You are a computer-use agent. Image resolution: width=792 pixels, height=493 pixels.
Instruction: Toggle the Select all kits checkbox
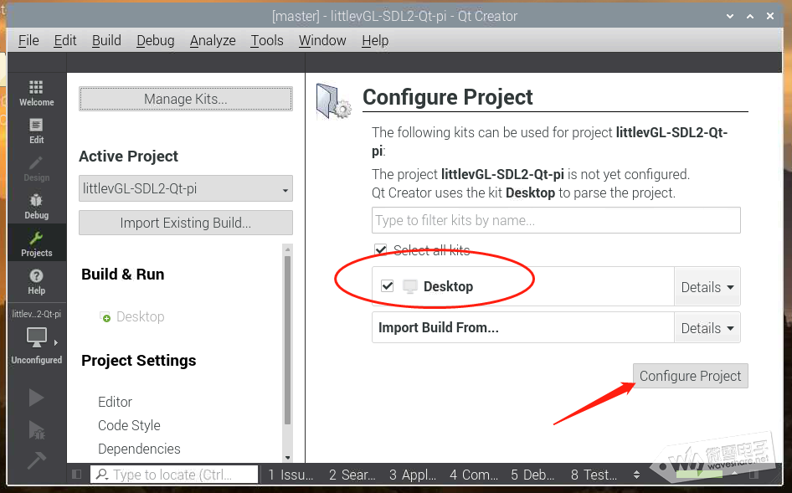(x=381, y=250)
